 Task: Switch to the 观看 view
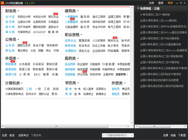tap(173, 135)
